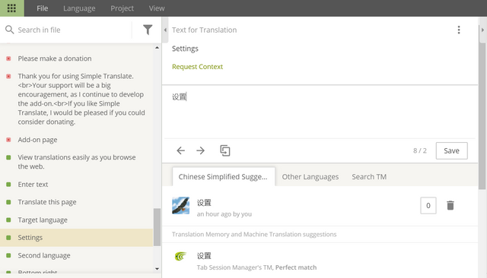The image size is (487, 278).
Task: Apply your suggestion text 设置
Action: (x=204, y=203)
